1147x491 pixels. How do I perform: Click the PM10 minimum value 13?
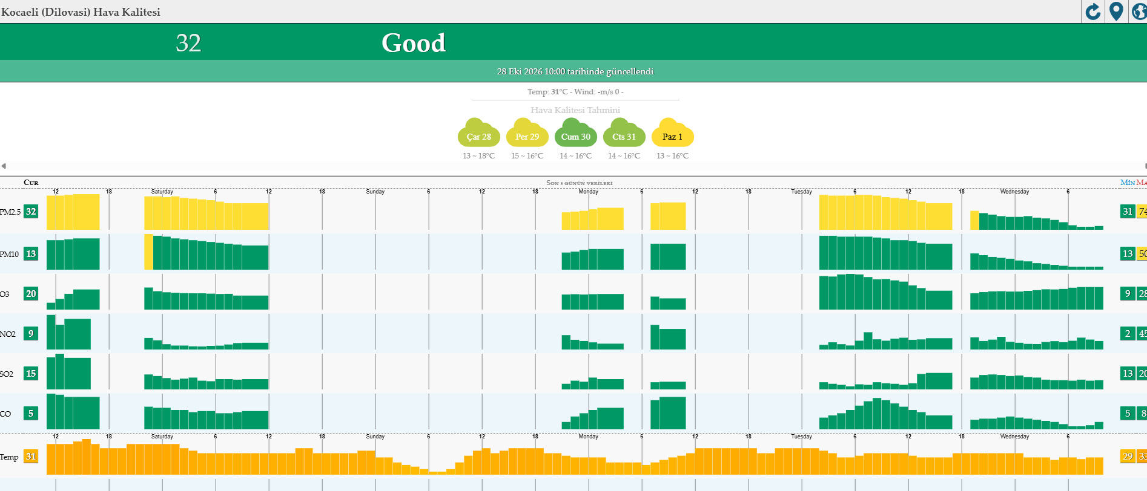pyautogui.click(x=1128, y=254)
